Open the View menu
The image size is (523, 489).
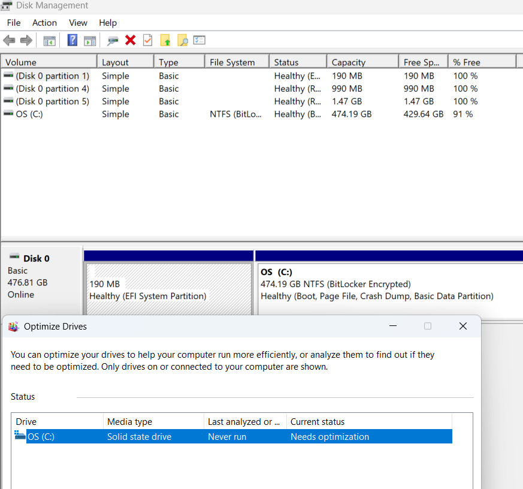point(78,23)
